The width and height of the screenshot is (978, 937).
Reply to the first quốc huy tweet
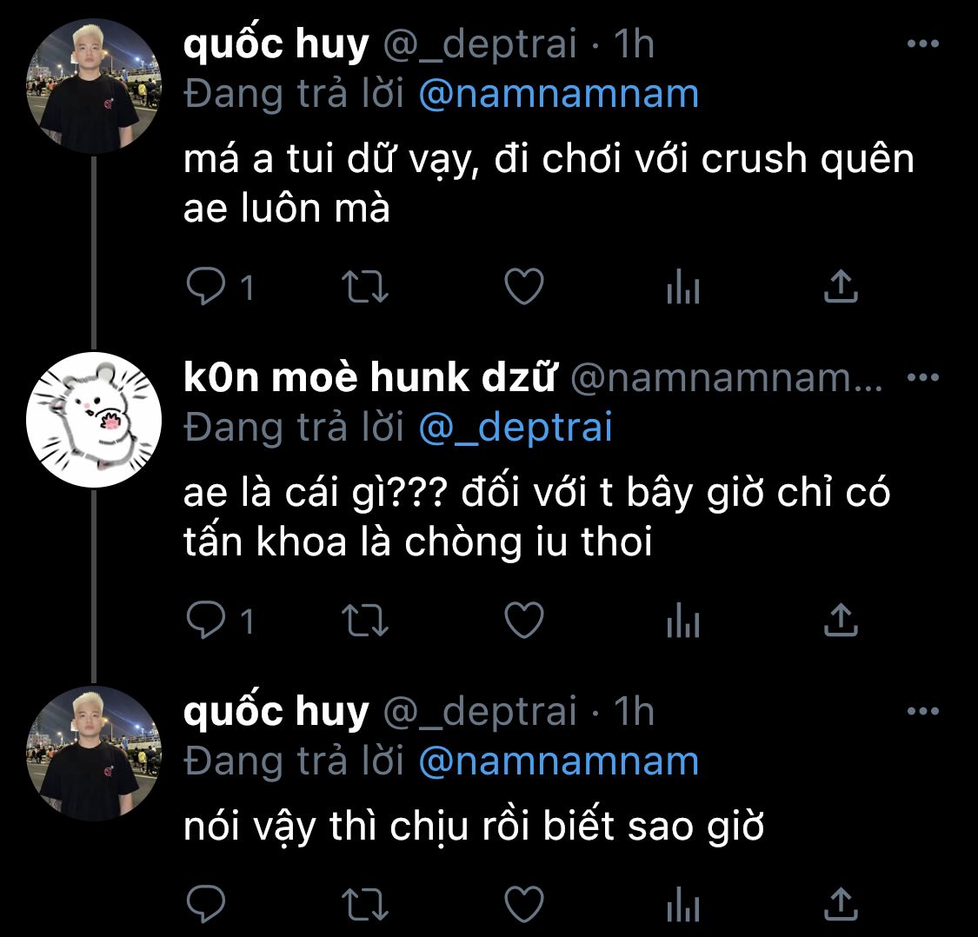point(206,286)
